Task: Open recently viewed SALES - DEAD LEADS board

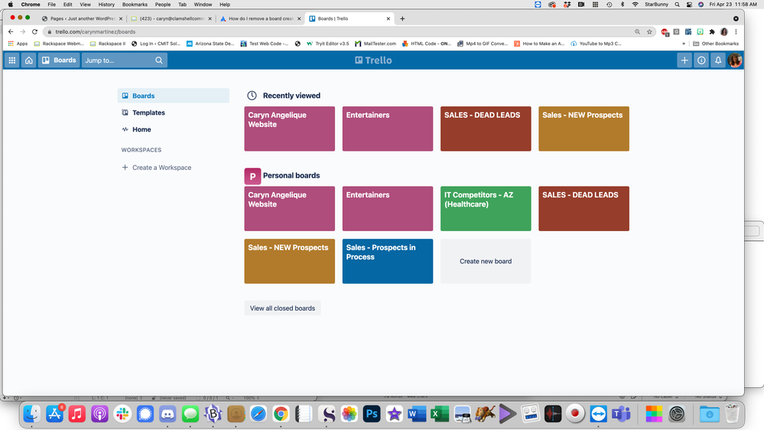Action: (486, 129)
